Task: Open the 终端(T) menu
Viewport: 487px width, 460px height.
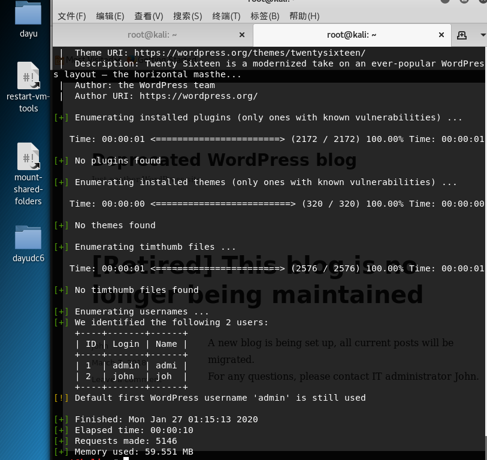Action: [226, 16]
